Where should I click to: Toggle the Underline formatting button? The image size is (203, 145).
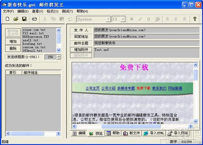pyautogui.click(x=148, y=19)
